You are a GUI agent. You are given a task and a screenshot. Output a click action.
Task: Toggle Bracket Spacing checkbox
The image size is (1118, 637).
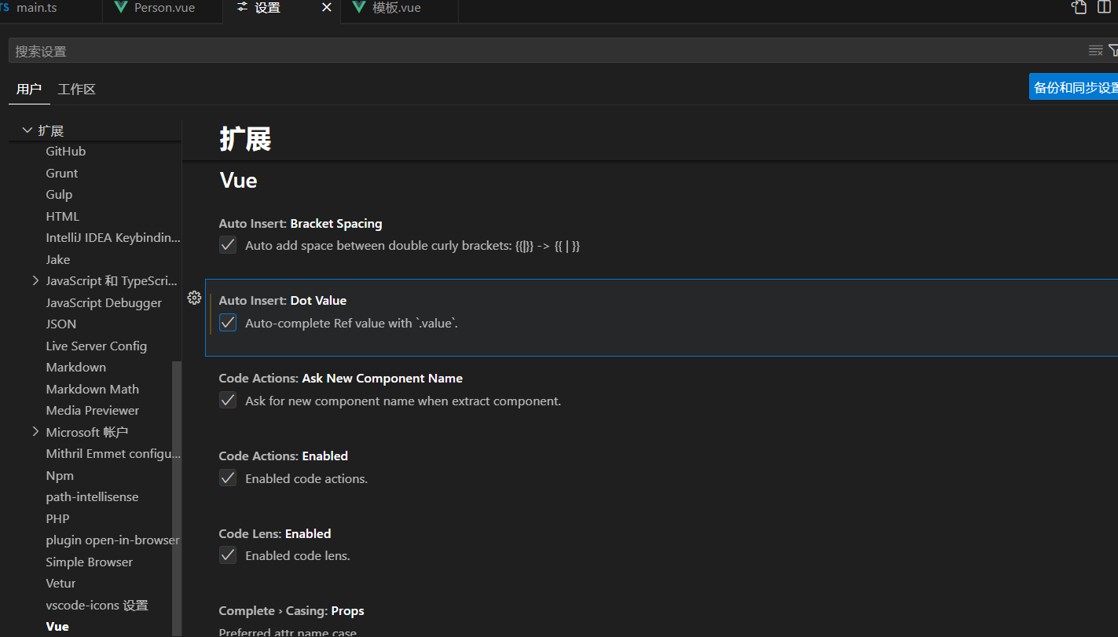228,245
